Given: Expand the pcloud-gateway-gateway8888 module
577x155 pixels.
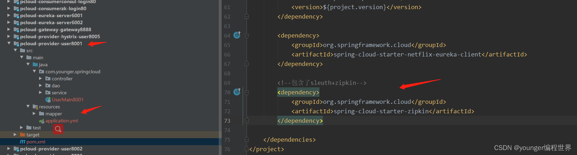Looking at the screenshot, I should coord(8,29).
